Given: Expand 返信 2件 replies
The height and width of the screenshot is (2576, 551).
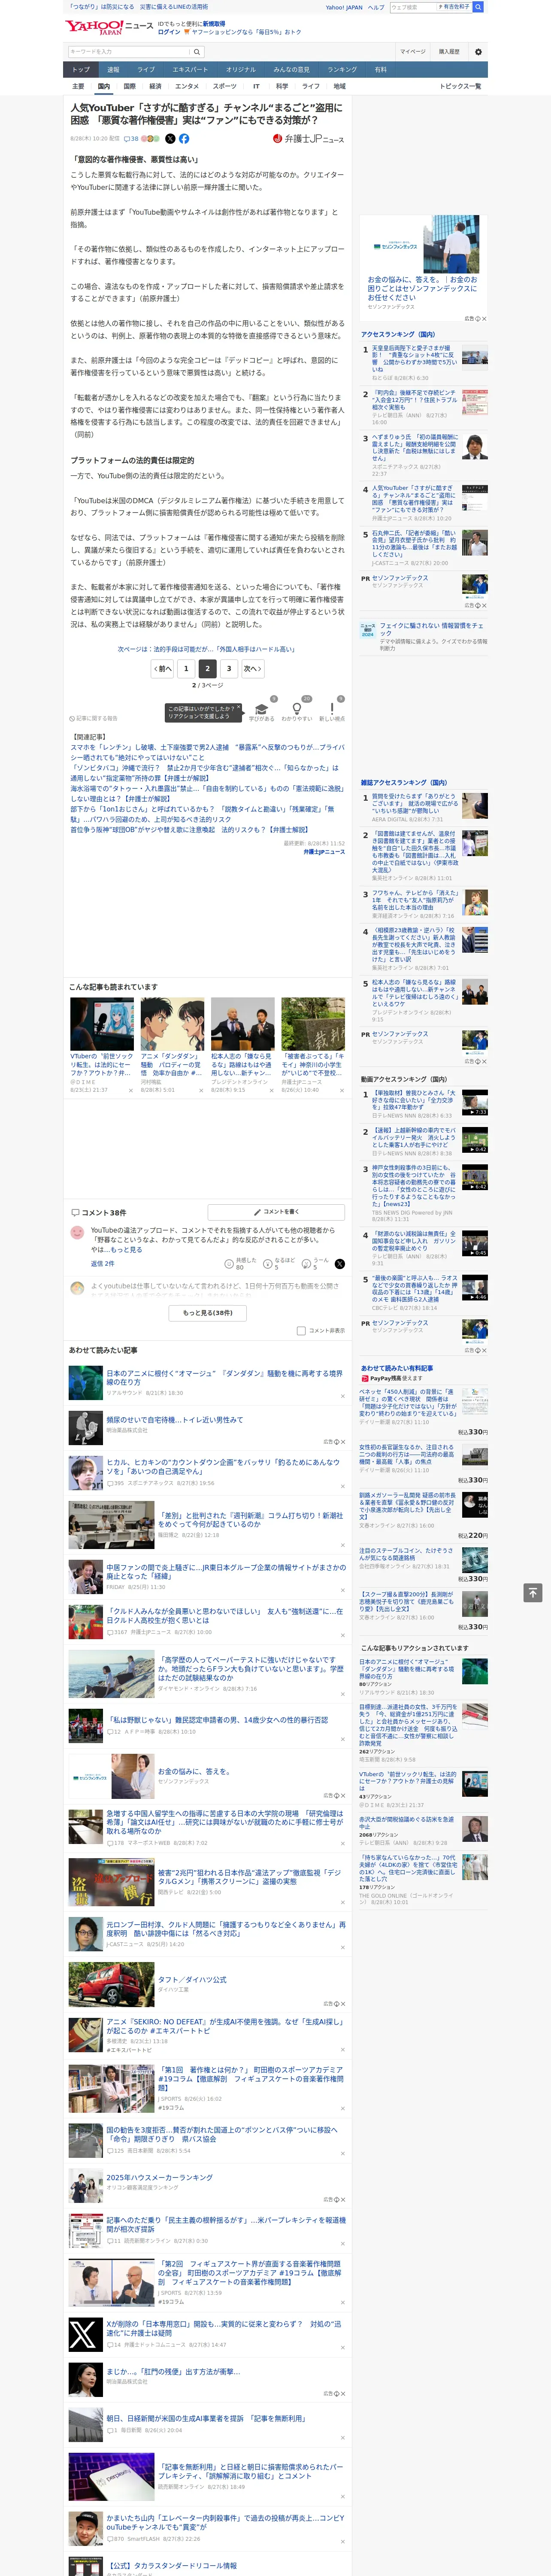Looking at the screenshot, I should click(103, 1264).
